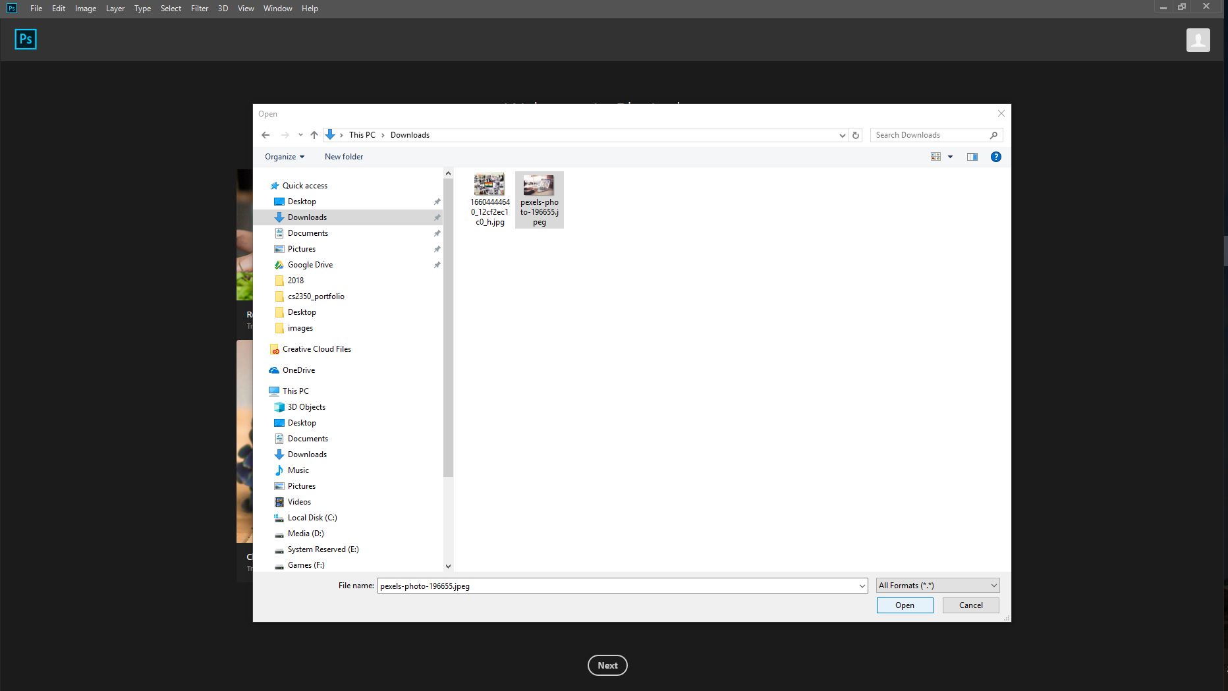
Task: Click the Next button
Action: point(607,665)
